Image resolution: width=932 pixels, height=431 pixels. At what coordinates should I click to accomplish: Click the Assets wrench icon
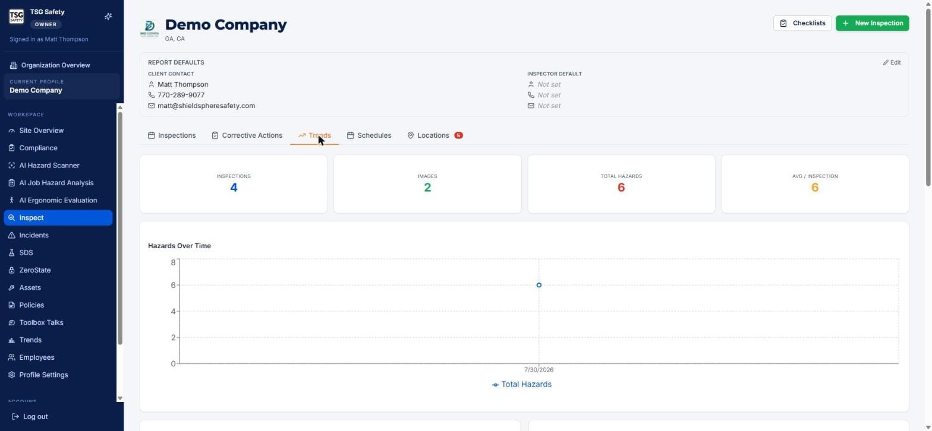[11, 287]
